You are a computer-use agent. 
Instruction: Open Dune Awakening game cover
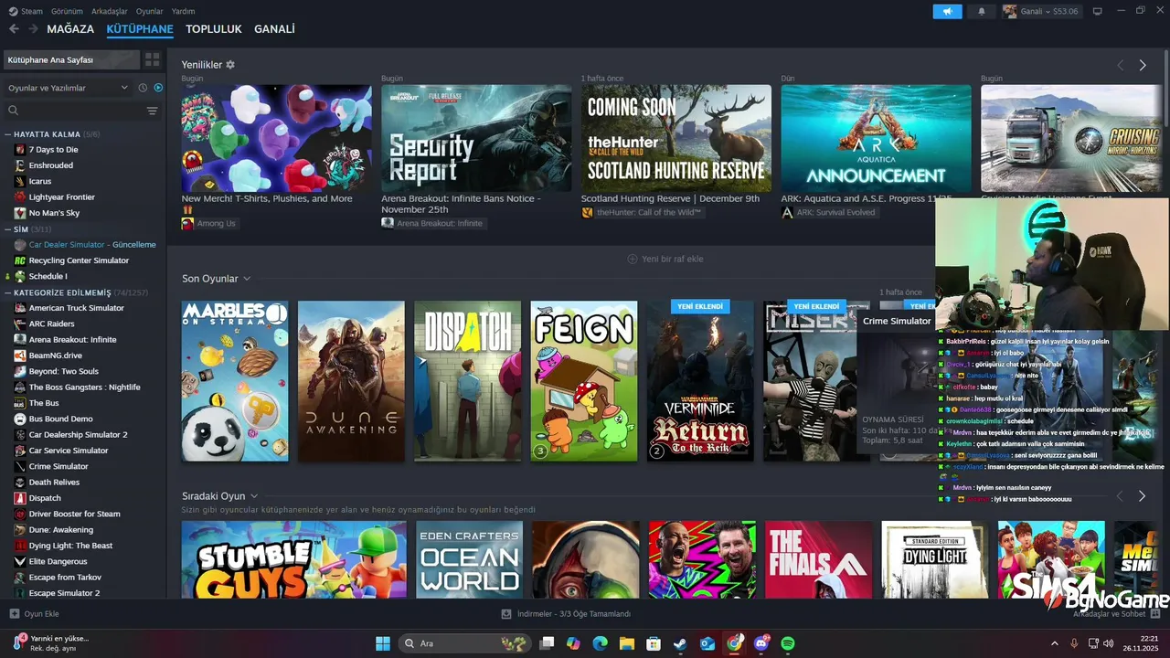pos(351,381)
